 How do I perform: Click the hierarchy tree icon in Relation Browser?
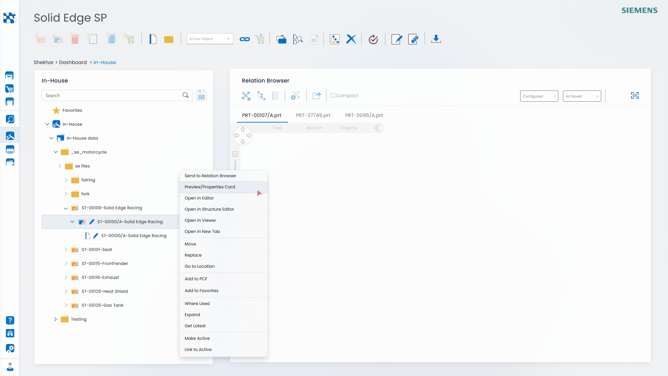tap(261, 96)
